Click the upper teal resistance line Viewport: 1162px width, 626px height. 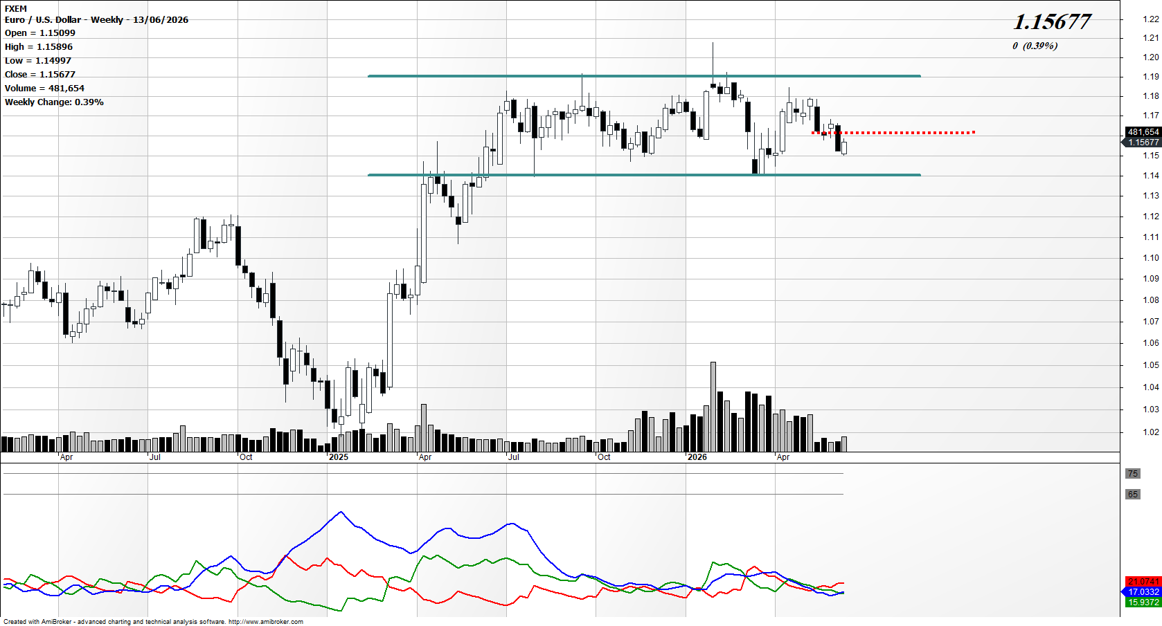point(644,76)
